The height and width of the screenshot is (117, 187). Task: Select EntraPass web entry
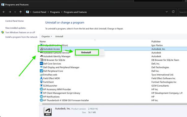coord(50,75)
